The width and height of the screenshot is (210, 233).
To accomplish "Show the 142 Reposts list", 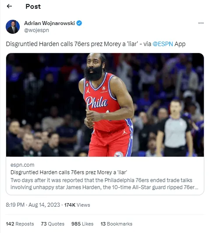I will pos(20,224).
